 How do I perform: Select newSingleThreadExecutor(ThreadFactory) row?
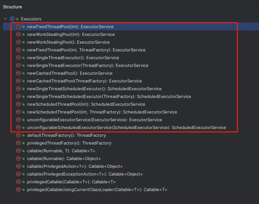click(x=88, y=65)
